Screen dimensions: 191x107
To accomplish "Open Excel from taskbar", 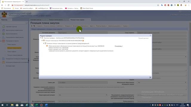I will click(36, 105).
